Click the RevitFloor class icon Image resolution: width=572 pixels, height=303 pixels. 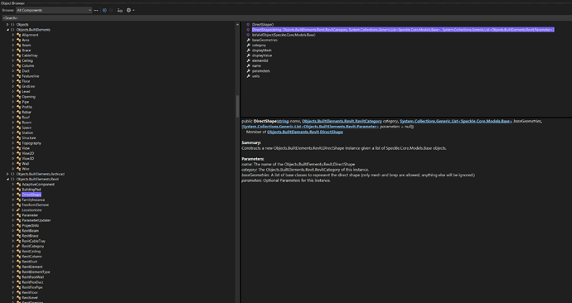(18, 292)
